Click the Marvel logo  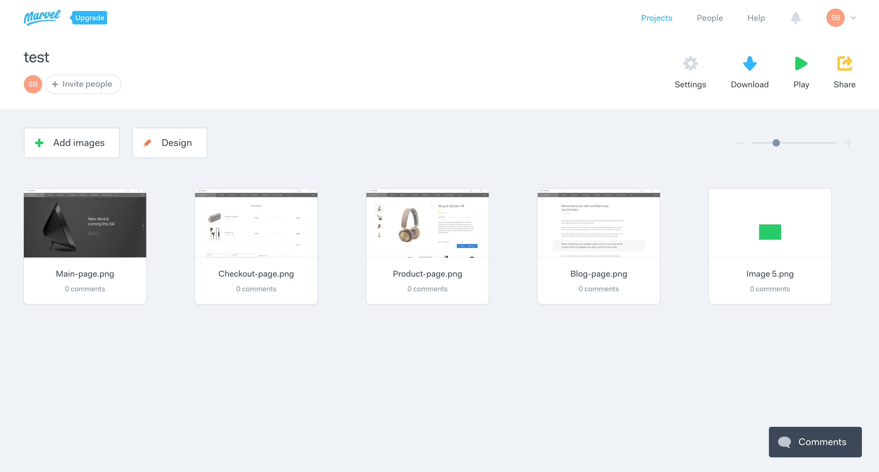42,17
